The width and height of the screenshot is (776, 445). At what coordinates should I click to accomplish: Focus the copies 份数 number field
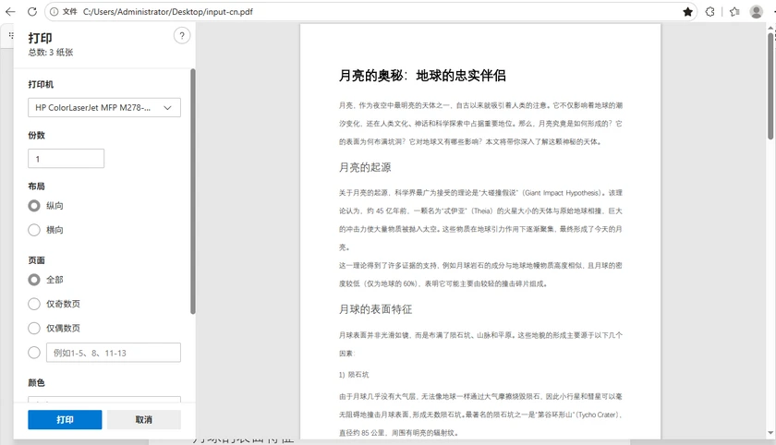pos(66,159)
